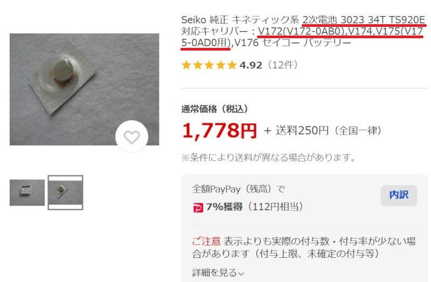Viewport: 431px width, 282px height.
Task: Click the middle third rating star
Action: point(209,65)
